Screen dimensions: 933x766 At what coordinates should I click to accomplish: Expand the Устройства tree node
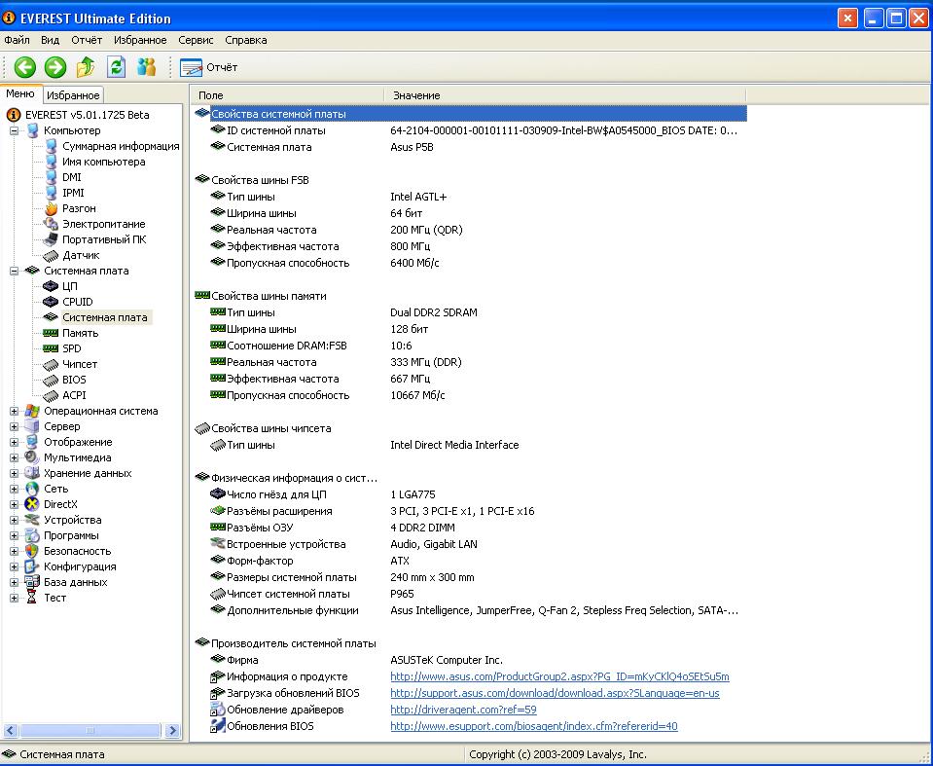click(x=14, y=520)
